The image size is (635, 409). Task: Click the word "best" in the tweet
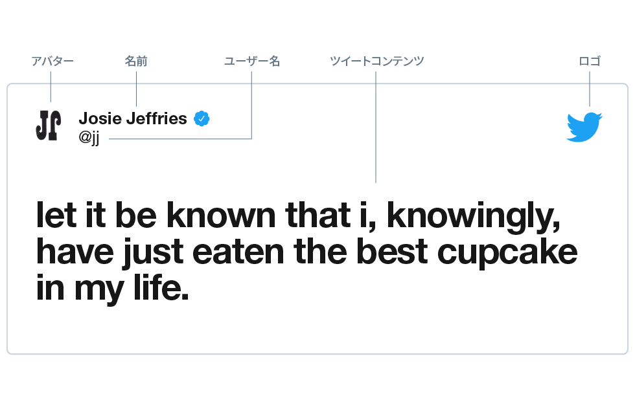392,252
